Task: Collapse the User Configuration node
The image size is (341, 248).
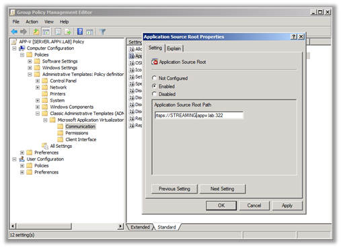Action: [14, 159]
